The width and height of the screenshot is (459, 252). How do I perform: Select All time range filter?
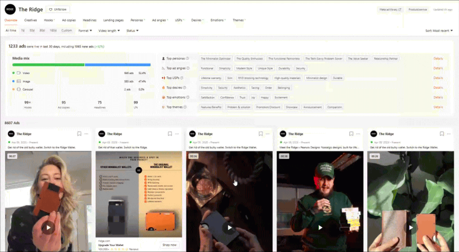coord(11,30)
